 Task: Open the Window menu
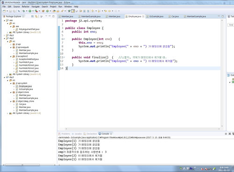(x=68, y=7)
